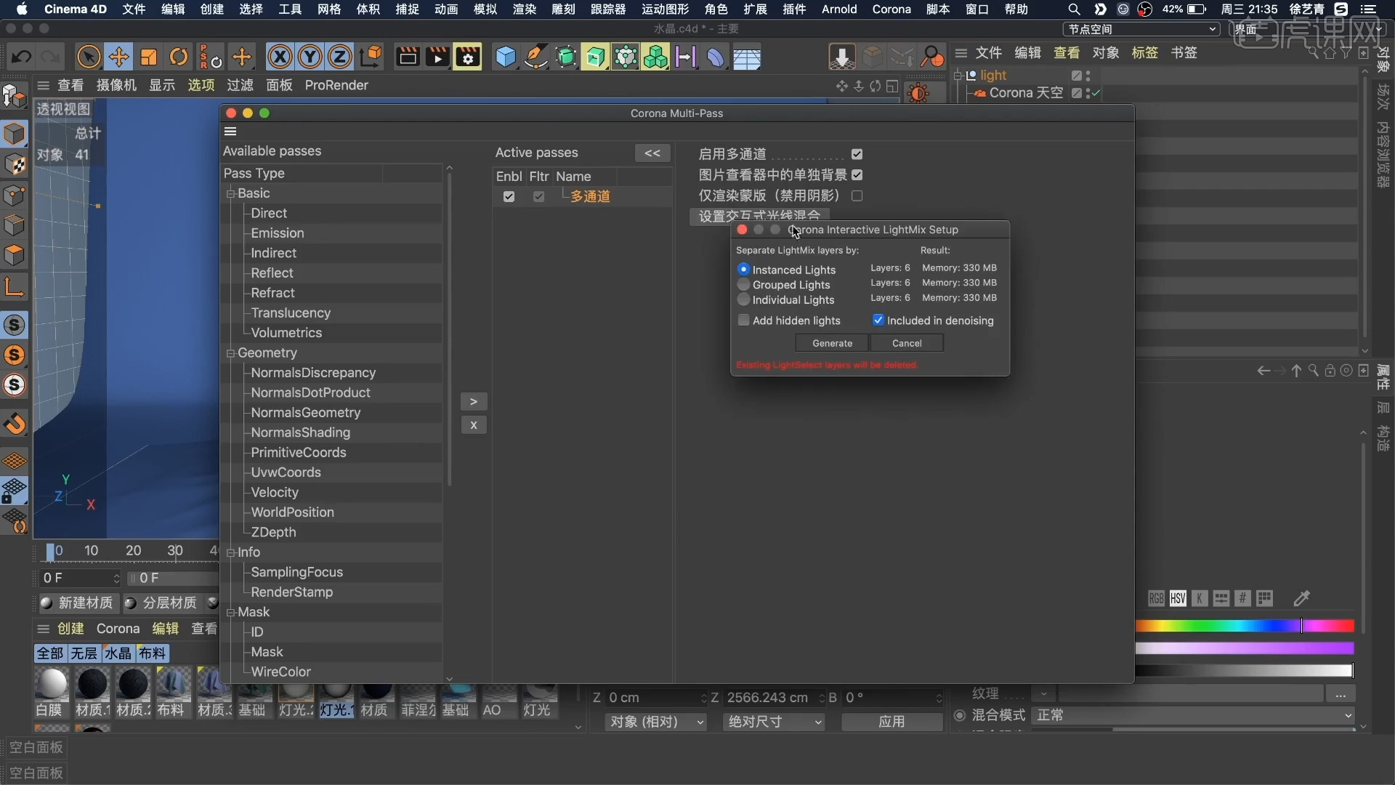Select Instanced Lights radio option

tap(743, 269)
